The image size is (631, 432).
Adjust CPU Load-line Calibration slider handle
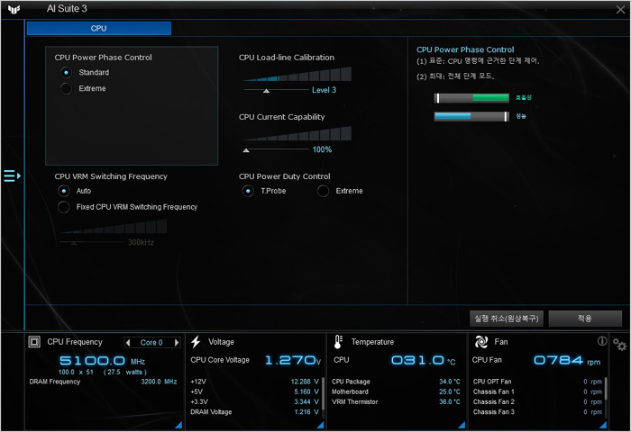coord(266,91)
